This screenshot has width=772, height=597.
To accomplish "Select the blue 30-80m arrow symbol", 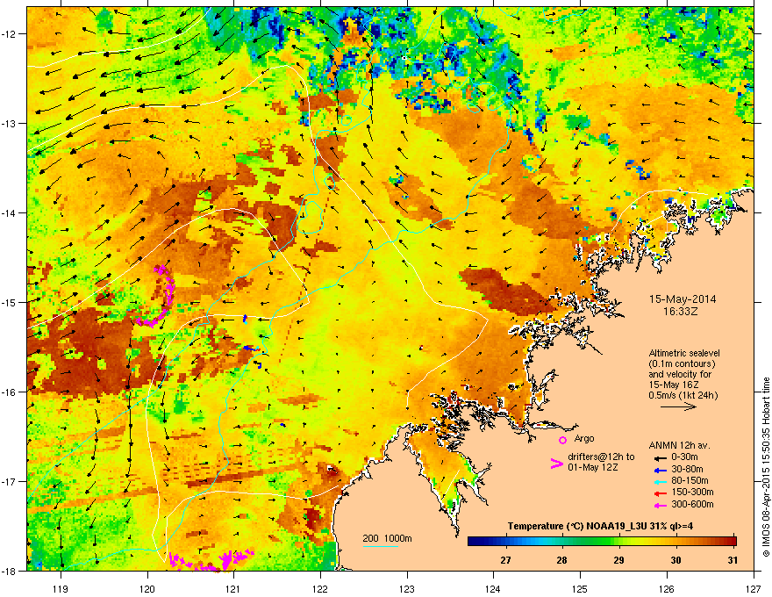I will [x=661, y=470].
